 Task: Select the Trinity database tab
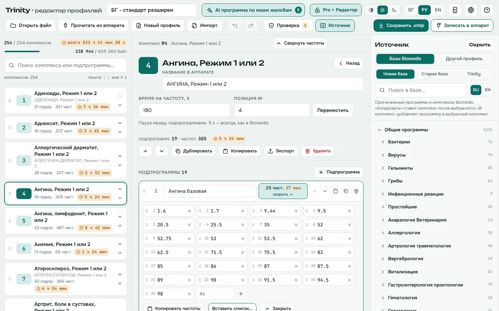[x=474, y=74]
